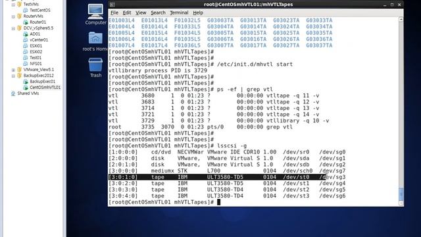Image resolution: width=421 pixels, height=237 pixels.
Task: Click the TestCentOS tree label
Action: 39,11
